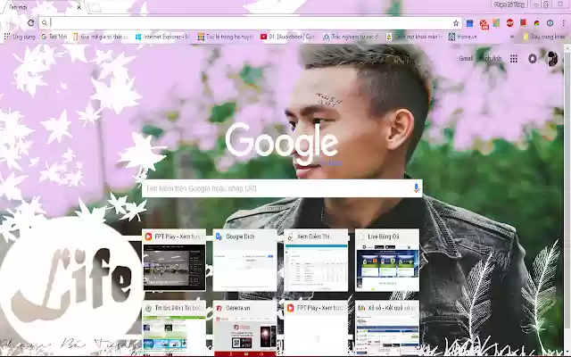Close the Tab mới tab

pos(79,7)
